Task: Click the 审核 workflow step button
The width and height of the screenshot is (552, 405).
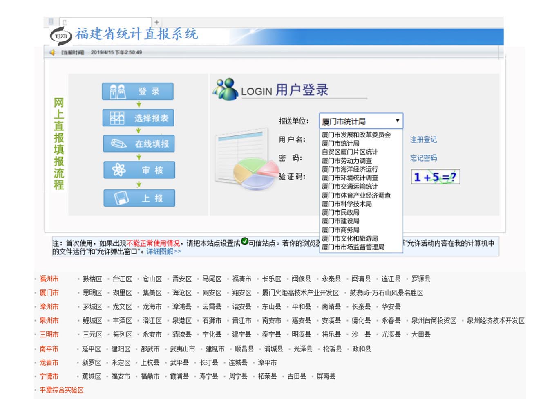Action: click(x=139, y=170)
